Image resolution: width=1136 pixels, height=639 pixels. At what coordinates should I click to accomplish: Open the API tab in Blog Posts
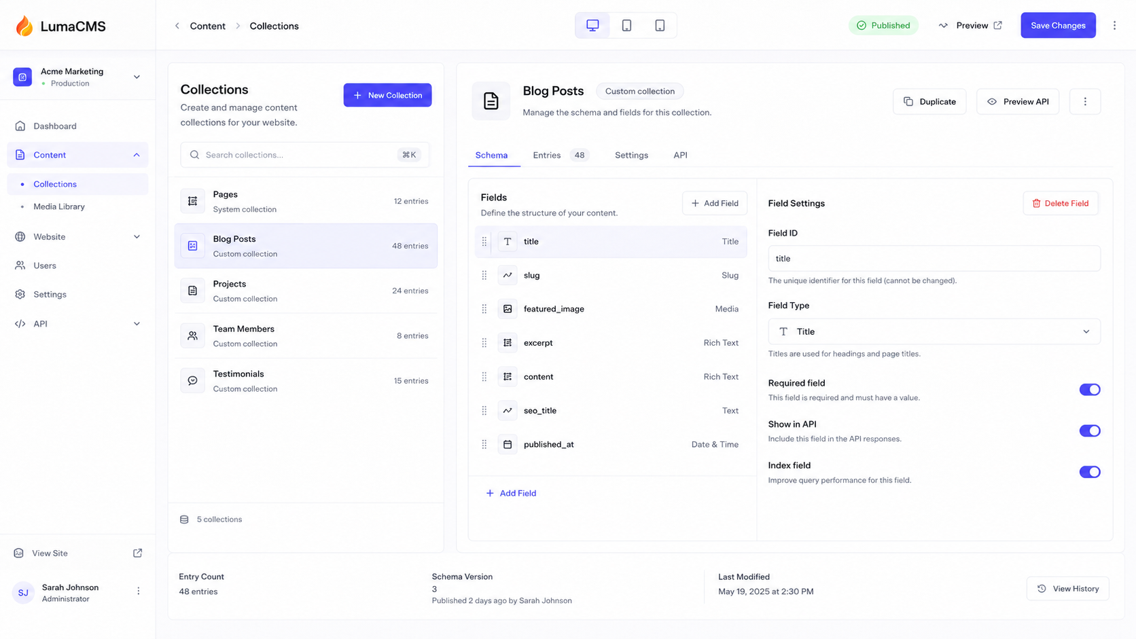(680, 156)
